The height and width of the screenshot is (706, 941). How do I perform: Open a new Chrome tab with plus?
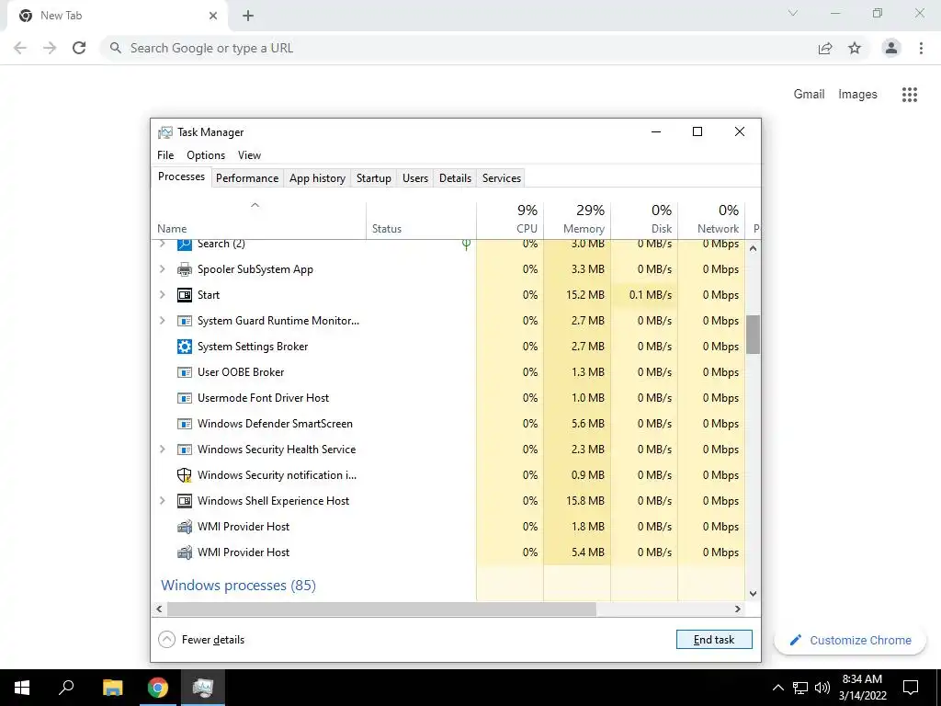click(x=248, y=16)
